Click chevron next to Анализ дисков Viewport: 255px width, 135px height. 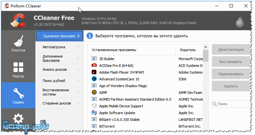[x=78, y=69]
